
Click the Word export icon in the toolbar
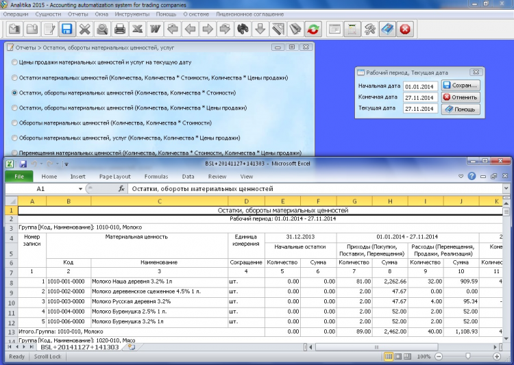click(x=154, y=29)
